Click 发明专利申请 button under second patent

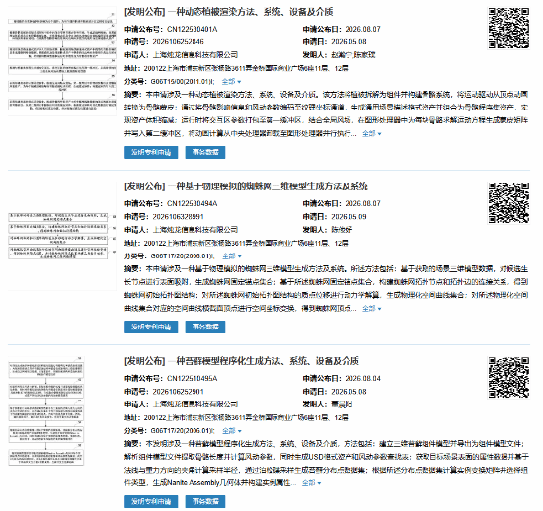pyautogui.click(x=151, y=327)
